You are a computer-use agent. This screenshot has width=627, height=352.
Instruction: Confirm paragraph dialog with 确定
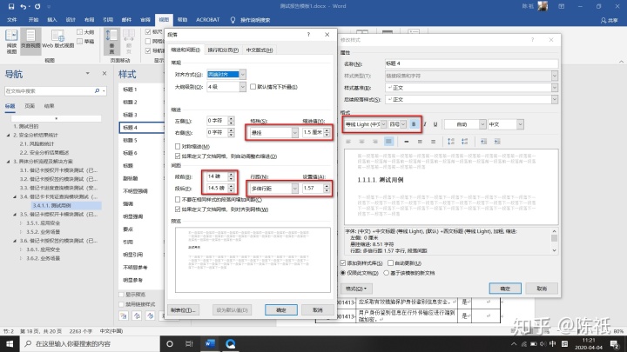(x=281, y=310)
